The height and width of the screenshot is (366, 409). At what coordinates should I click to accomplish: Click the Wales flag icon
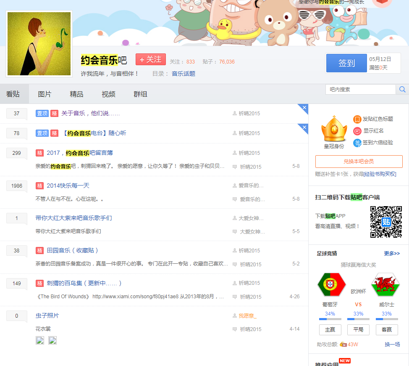pos(385,285)
